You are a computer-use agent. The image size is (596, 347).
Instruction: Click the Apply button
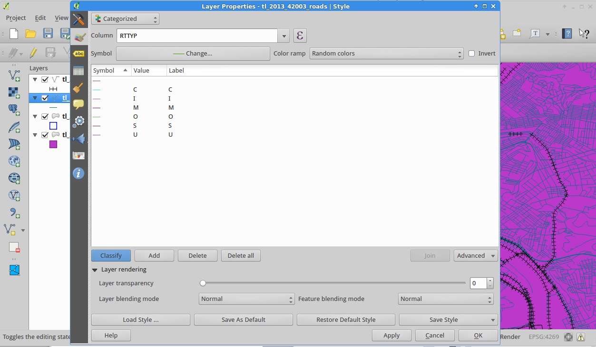(391, 336)
